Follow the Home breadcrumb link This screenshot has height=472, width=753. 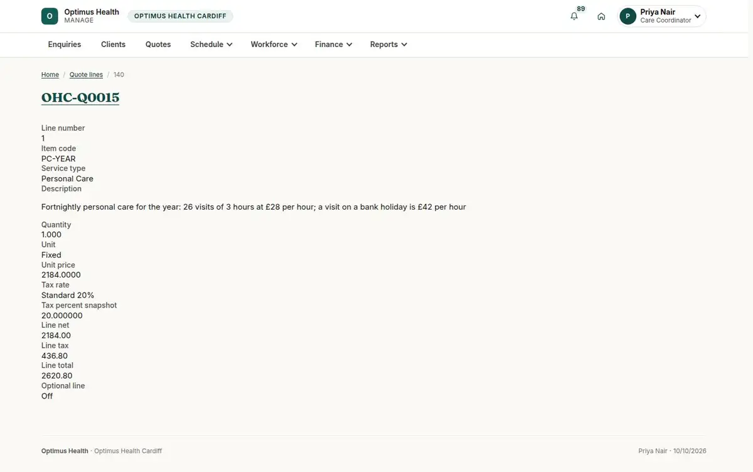[x=50, y=75]
